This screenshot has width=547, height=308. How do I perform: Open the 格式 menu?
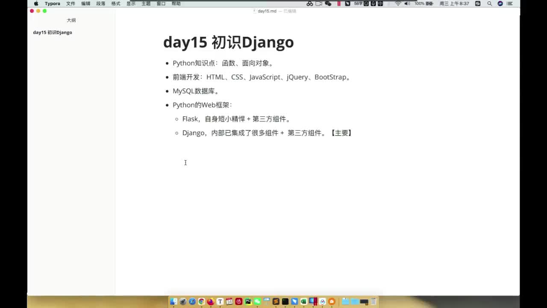(x=116, y=3)
